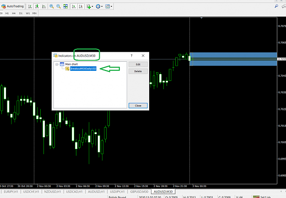Click the 2 Nov 00:30 time axis label

[x=44, y=186]
